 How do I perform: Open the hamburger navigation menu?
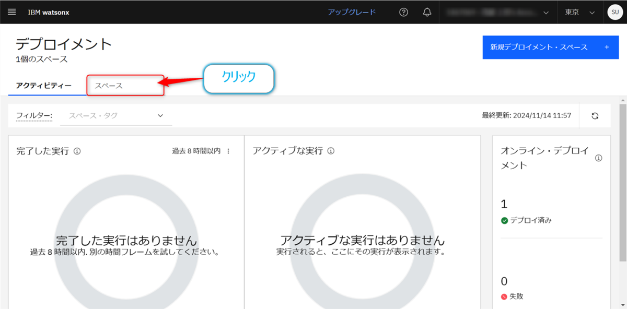click(x=12, y=12)
